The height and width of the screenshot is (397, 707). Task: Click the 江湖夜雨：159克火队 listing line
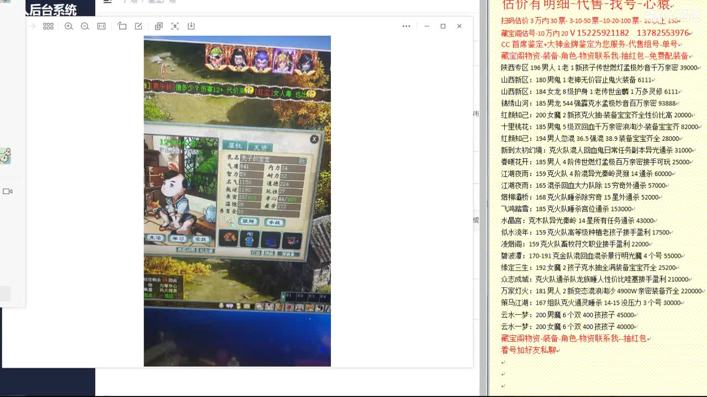click(x=587, y=174)
